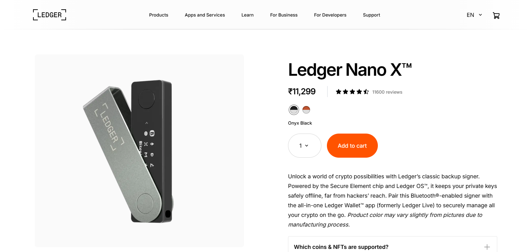Click the first star in the rating
Viewport: 532px width, 252px height.
pos(339,92)
